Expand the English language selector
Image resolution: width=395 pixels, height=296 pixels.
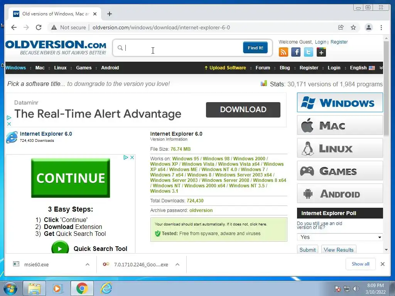pos(362,68)
